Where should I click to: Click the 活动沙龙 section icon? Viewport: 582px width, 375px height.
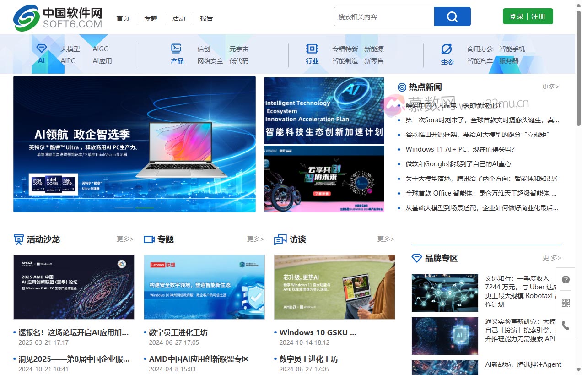[x=18, y=239]
